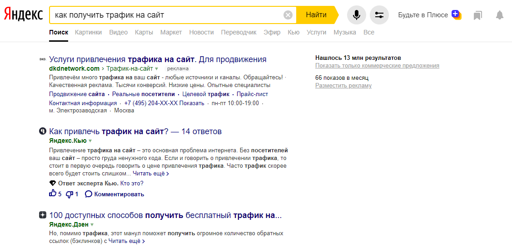The image size is (512, 252).
Task: Clear the search query with the X icon
Action: [288, 15]
